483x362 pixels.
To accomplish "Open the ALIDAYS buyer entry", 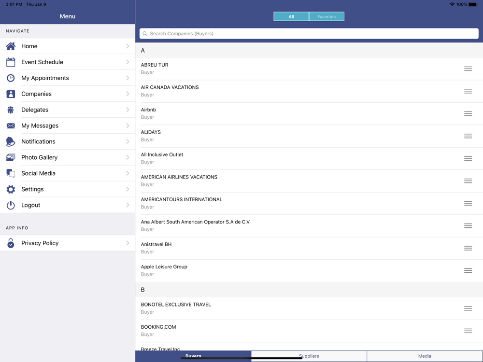I will (309, 136).
